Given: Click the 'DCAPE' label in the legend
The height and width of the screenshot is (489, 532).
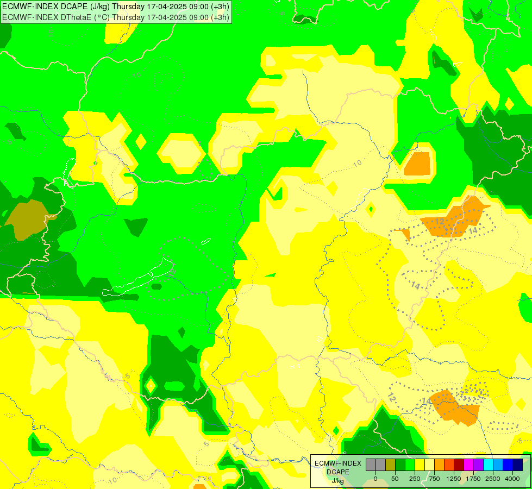Looking at the screenshot, I should point(338,472).
